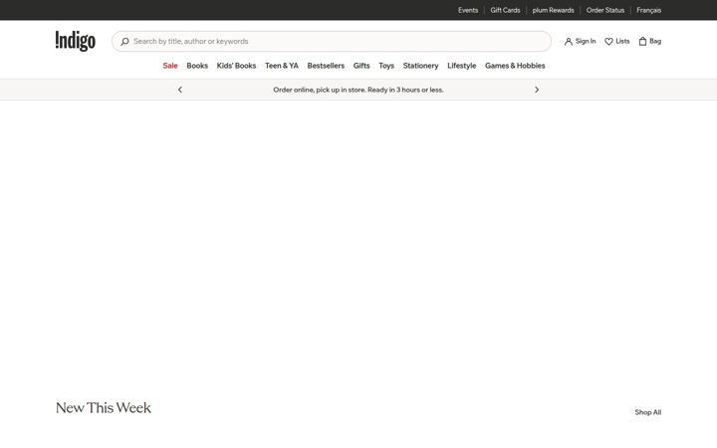
Task: Click the New This Week heading
Action: [104, 408]
